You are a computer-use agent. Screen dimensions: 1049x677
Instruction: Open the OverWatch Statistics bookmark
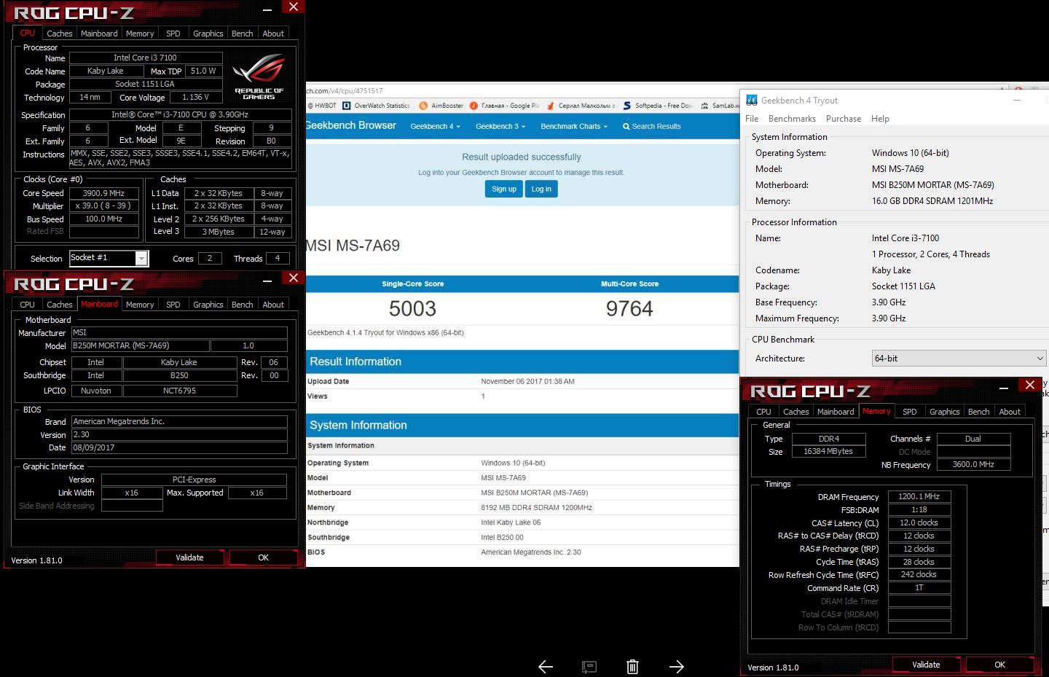tap(376, 106)
